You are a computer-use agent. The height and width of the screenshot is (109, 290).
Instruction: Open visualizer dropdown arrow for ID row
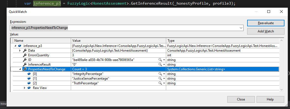point(164,60)
